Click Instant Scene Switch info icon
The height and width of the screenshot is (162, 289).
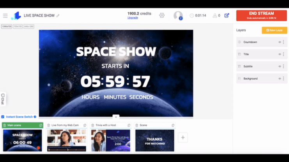pyautogui.click(x=35, y=117)
